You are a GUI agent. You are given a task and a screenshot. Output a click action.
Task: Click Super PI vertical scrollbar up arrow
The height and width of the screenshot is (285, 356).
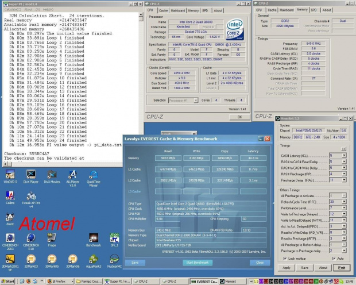click(x=141, y=14)
